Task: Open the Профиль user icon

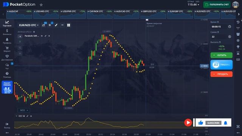Action: tap(7, 39)
